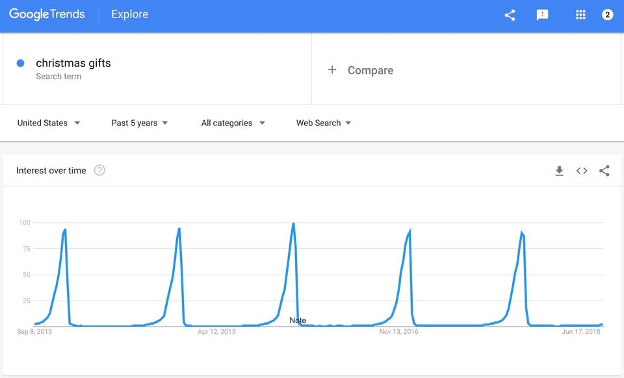Show help for Interest over time
The width and height of the screenshot is (624, 378).
tap(99, 171)
